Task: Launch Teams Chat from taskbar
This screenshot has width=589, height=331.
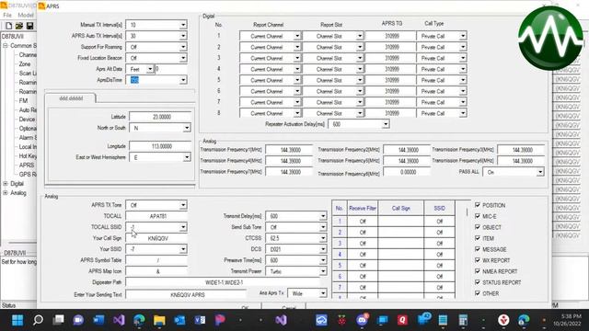Action: 78,320
